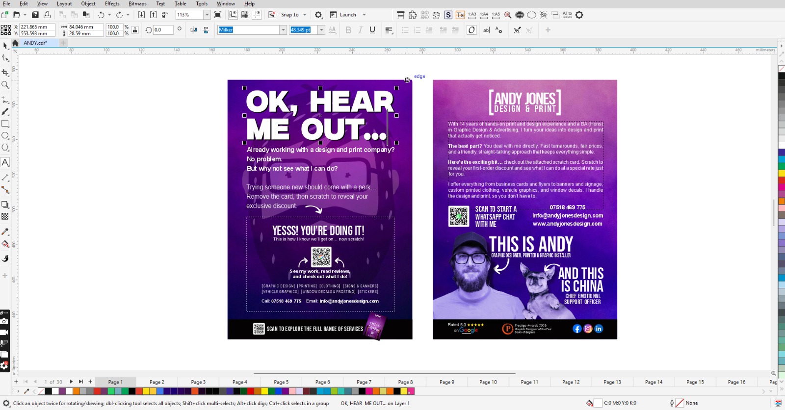The image size is (785, 410).
Task: Click the All to Curves macro icon
Action: [567, 15]
